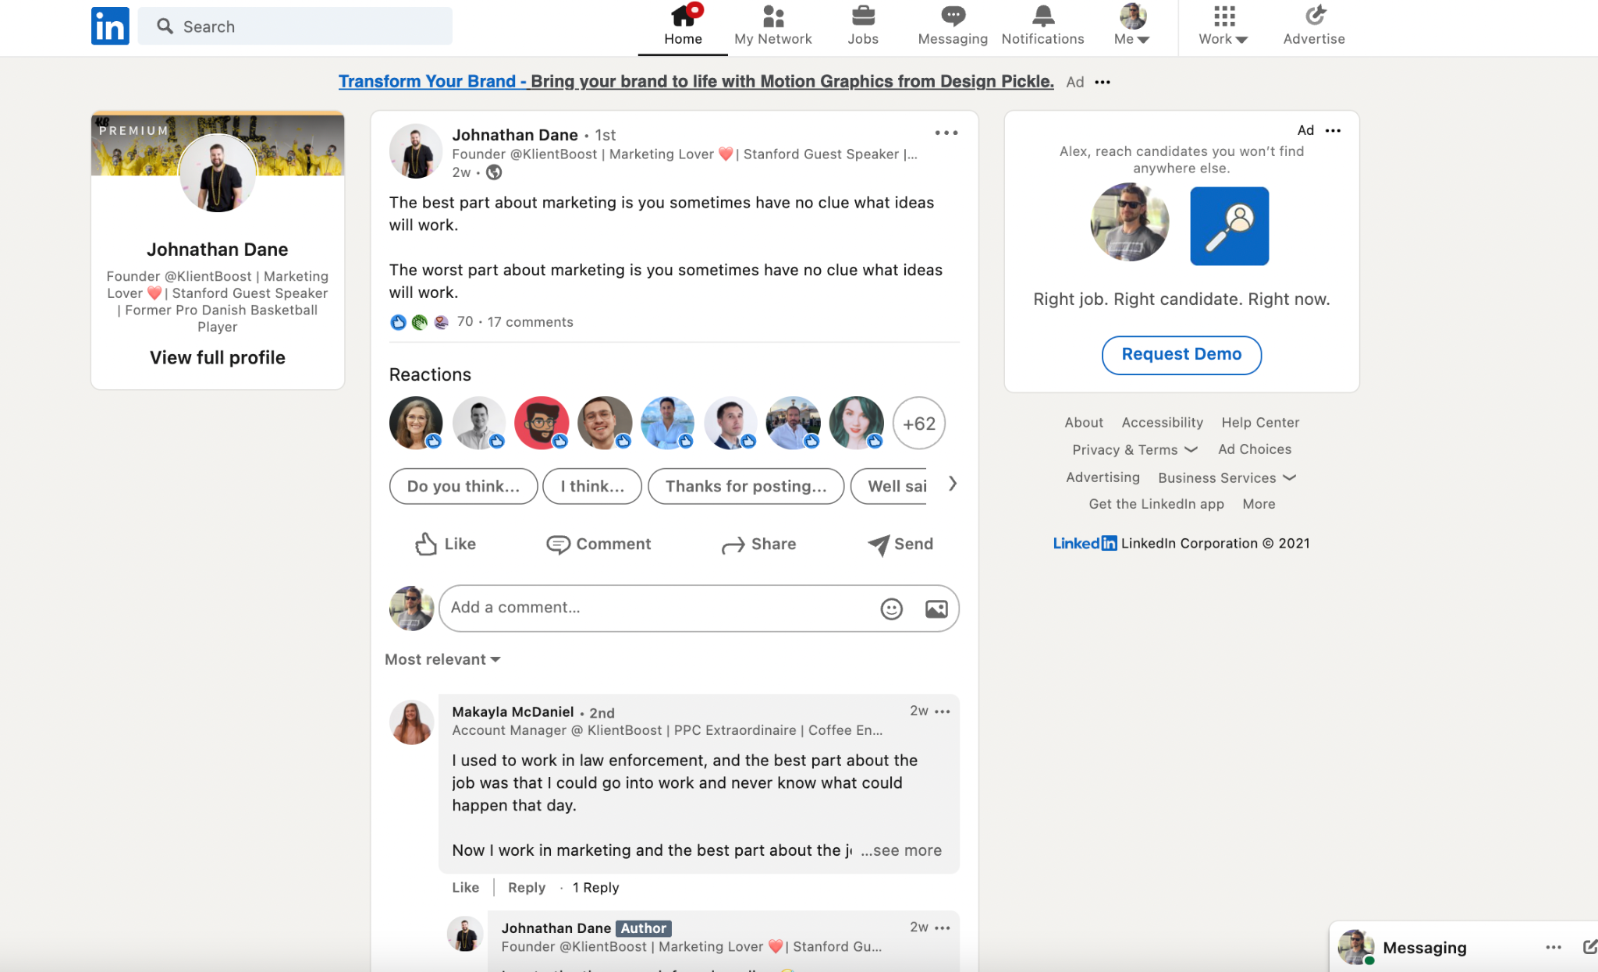
Task: Click the Messaging nav icon
Action: point(953,16)
